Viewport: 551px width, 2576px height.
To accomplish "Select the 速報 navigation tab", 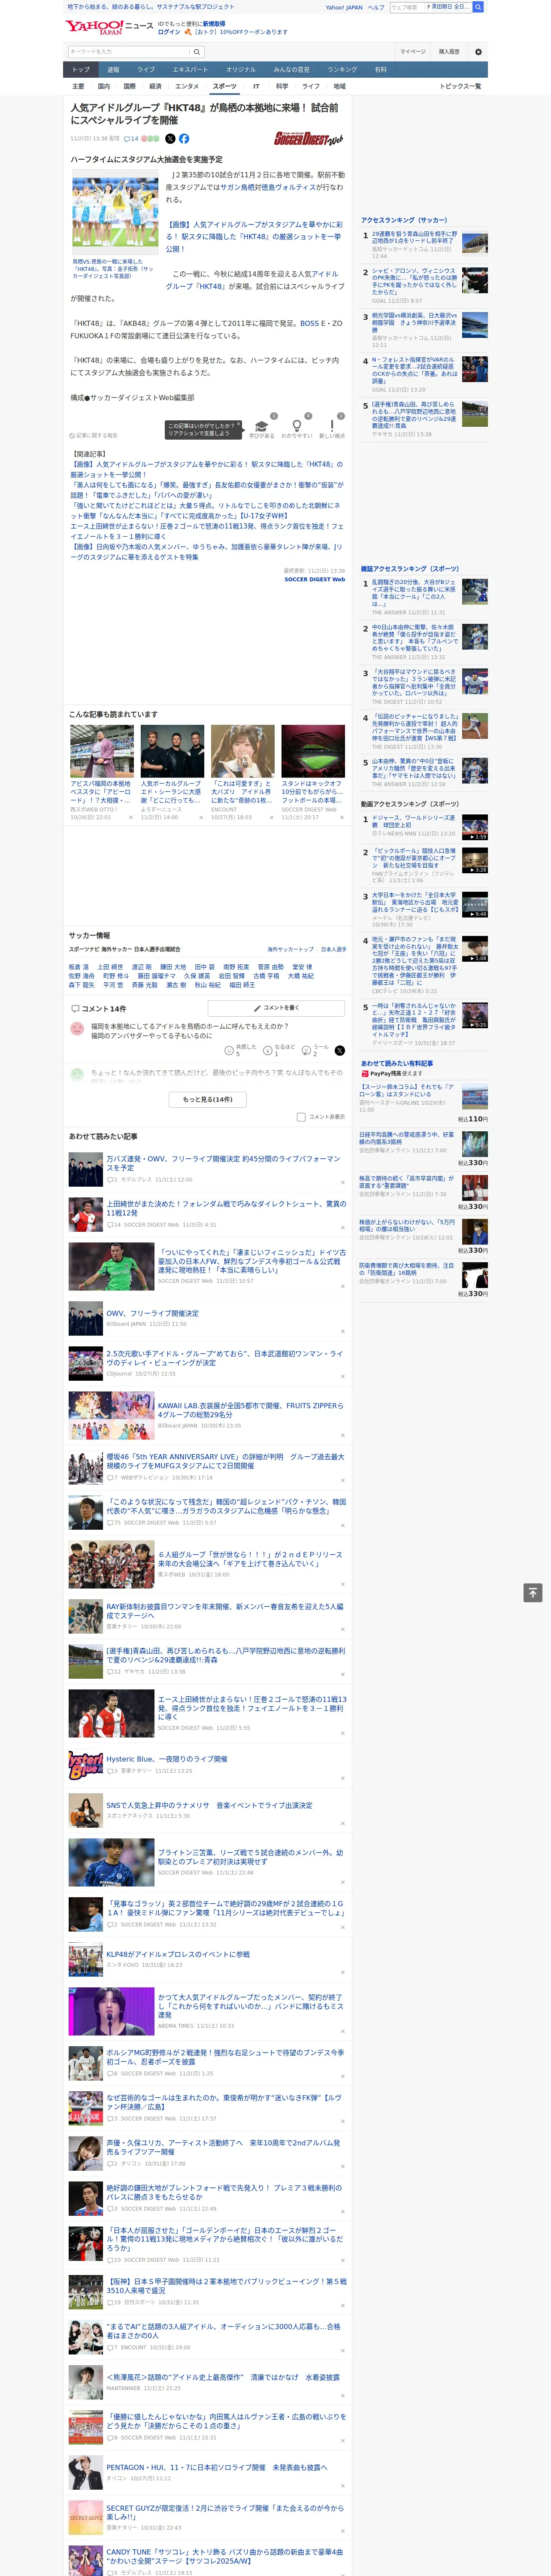I will 113,69.
